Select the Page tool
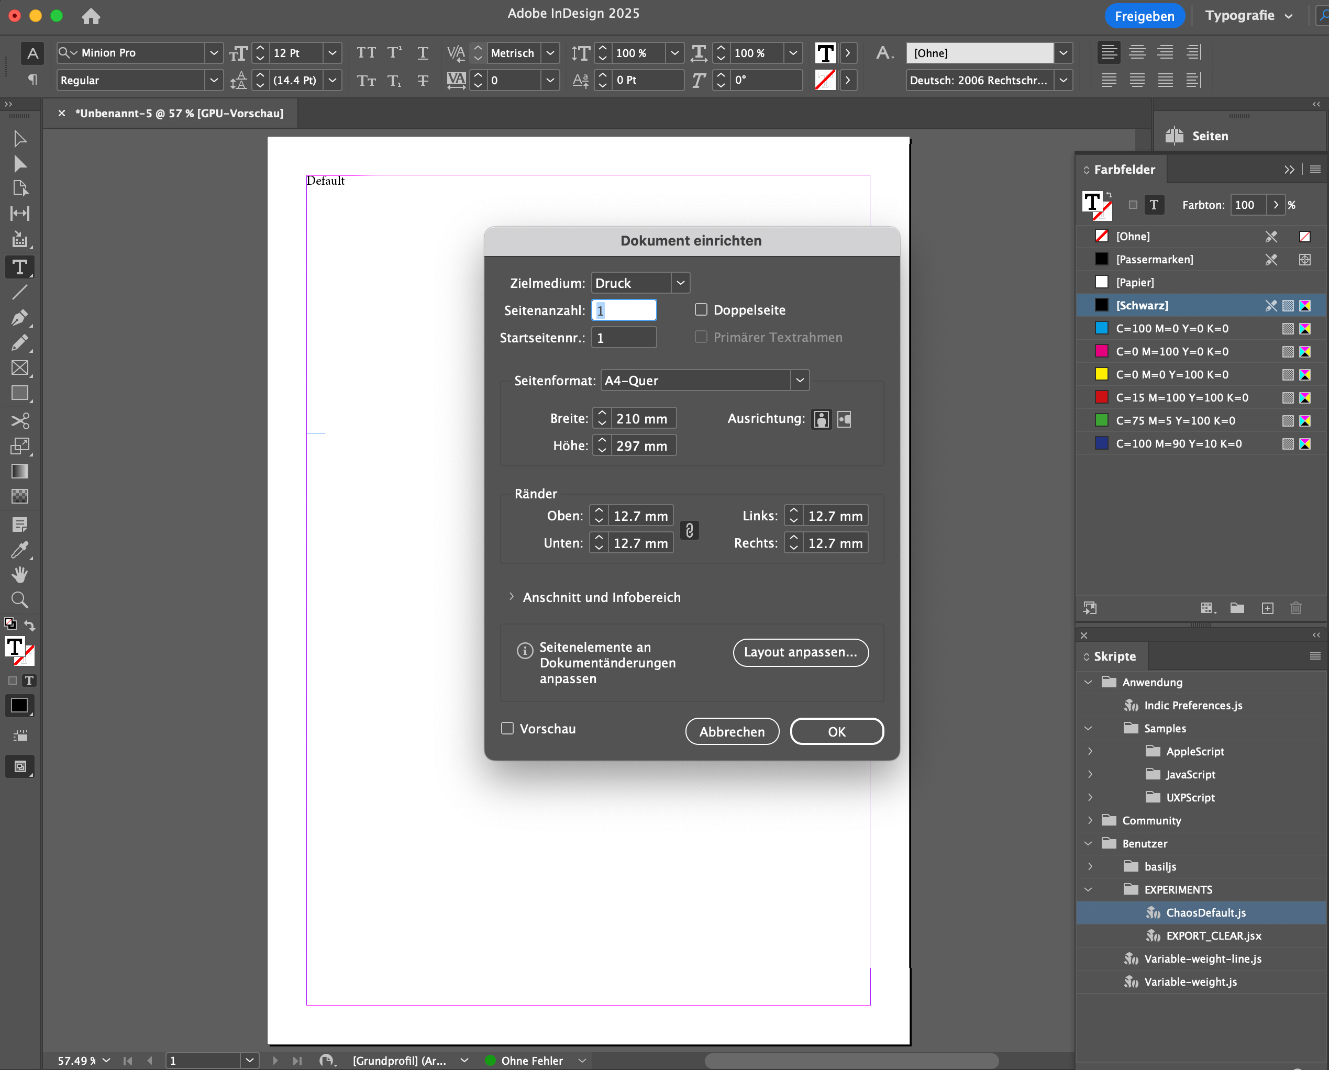The image size is (1329, 1070). coord(20,188)
